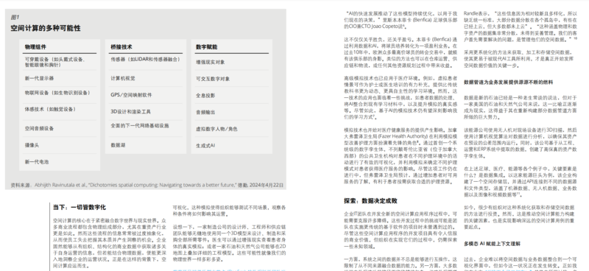Viewport: 589px width, 271px height.
Task: Click the '资料来源' citation line under the figure
Action: [x=147, y=185]
